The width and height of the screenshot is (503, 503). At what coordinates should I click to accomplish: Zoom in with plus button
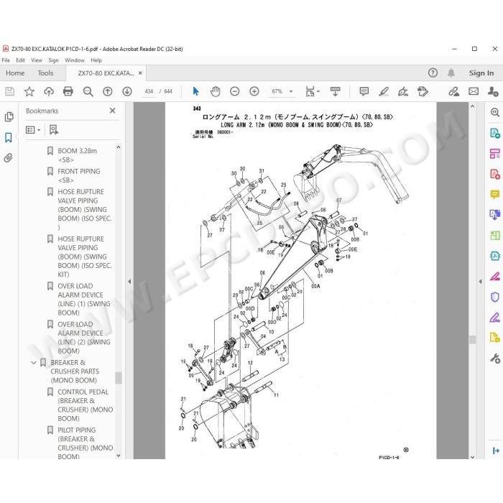pos(254,91)
